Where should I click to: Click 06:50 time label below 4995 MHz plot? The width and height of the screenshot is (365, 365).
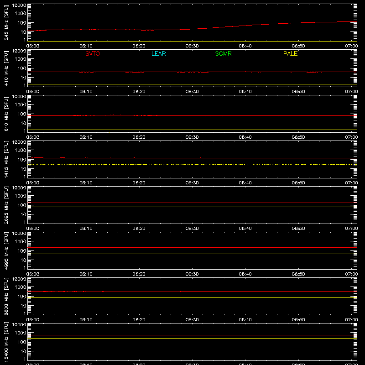(298, 274)
